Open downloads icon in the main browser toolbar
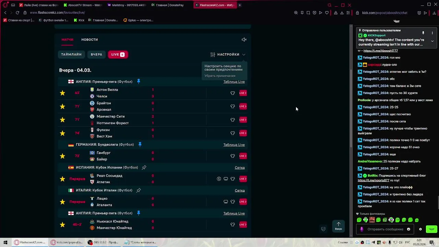Screen dimensions: 439x247 pyautogui.click(x=342, y=13)
